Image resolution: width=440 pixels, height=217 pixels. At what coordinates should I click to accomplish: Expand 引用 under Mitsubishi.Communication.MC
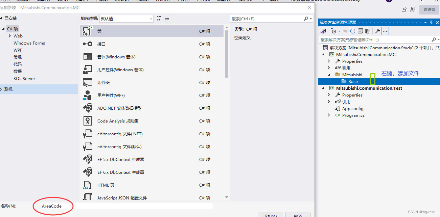coord(329,68)
